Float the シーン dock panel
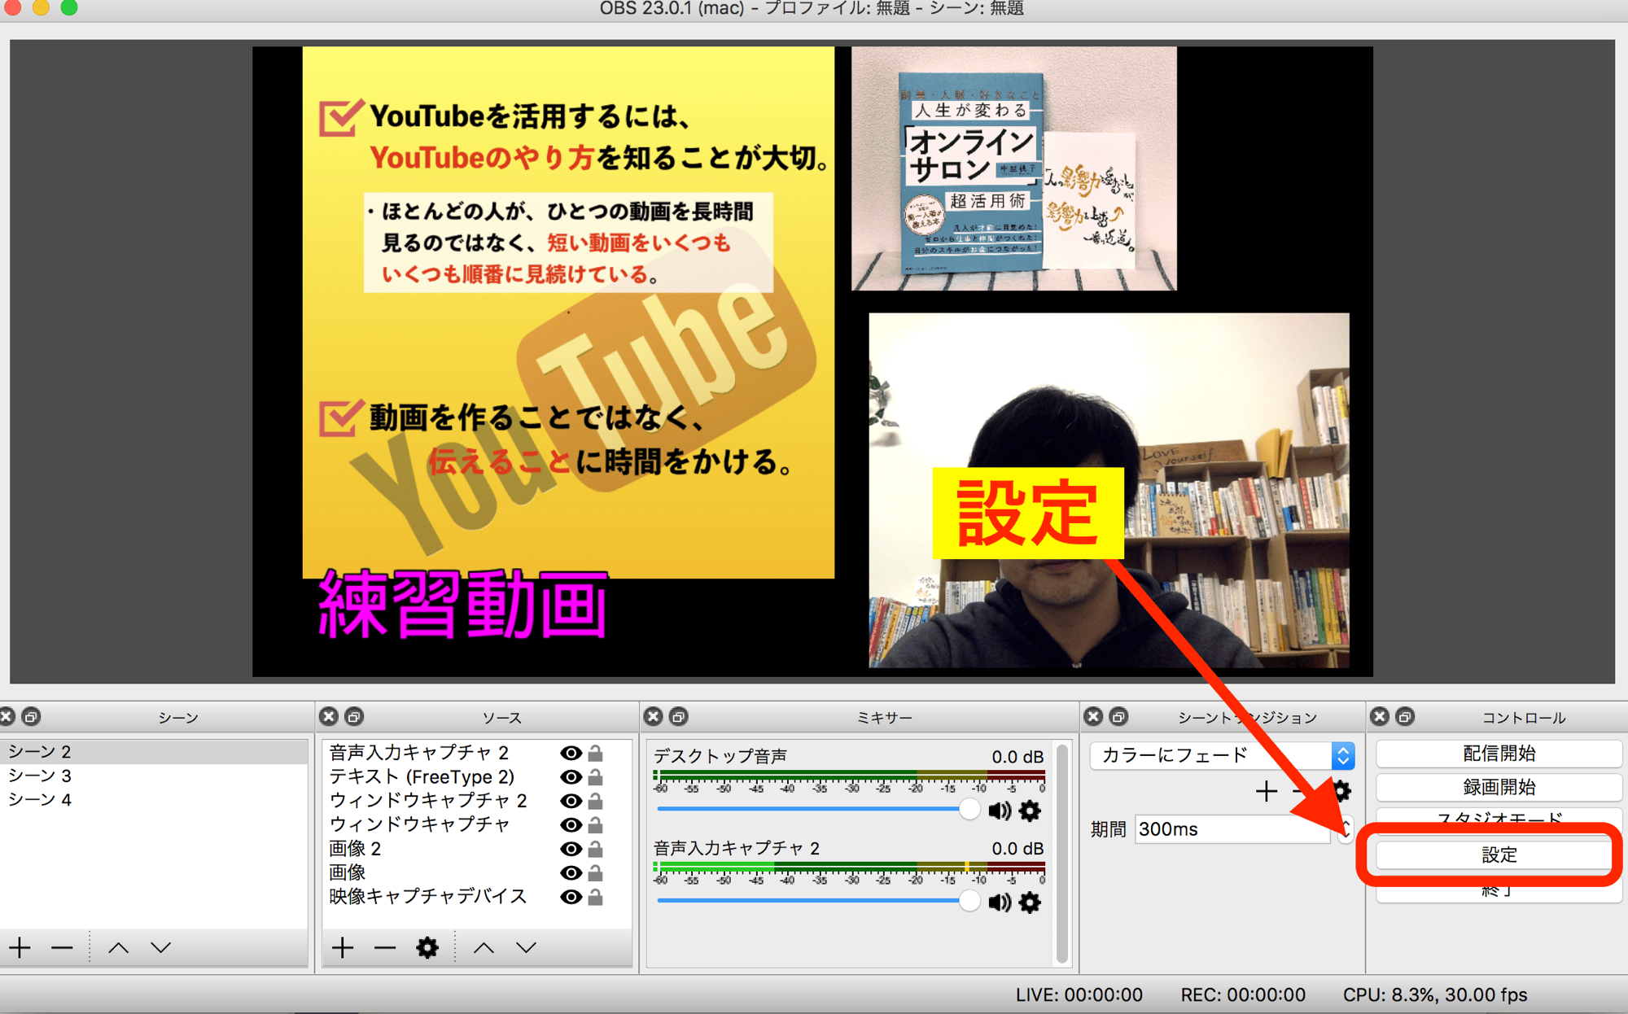 tap(32, 717)
